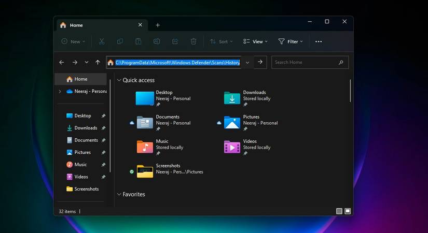Collapse the Quick access section
This screenshot has width=428, height=233.
pyautogui.click(x=119, y=80)
